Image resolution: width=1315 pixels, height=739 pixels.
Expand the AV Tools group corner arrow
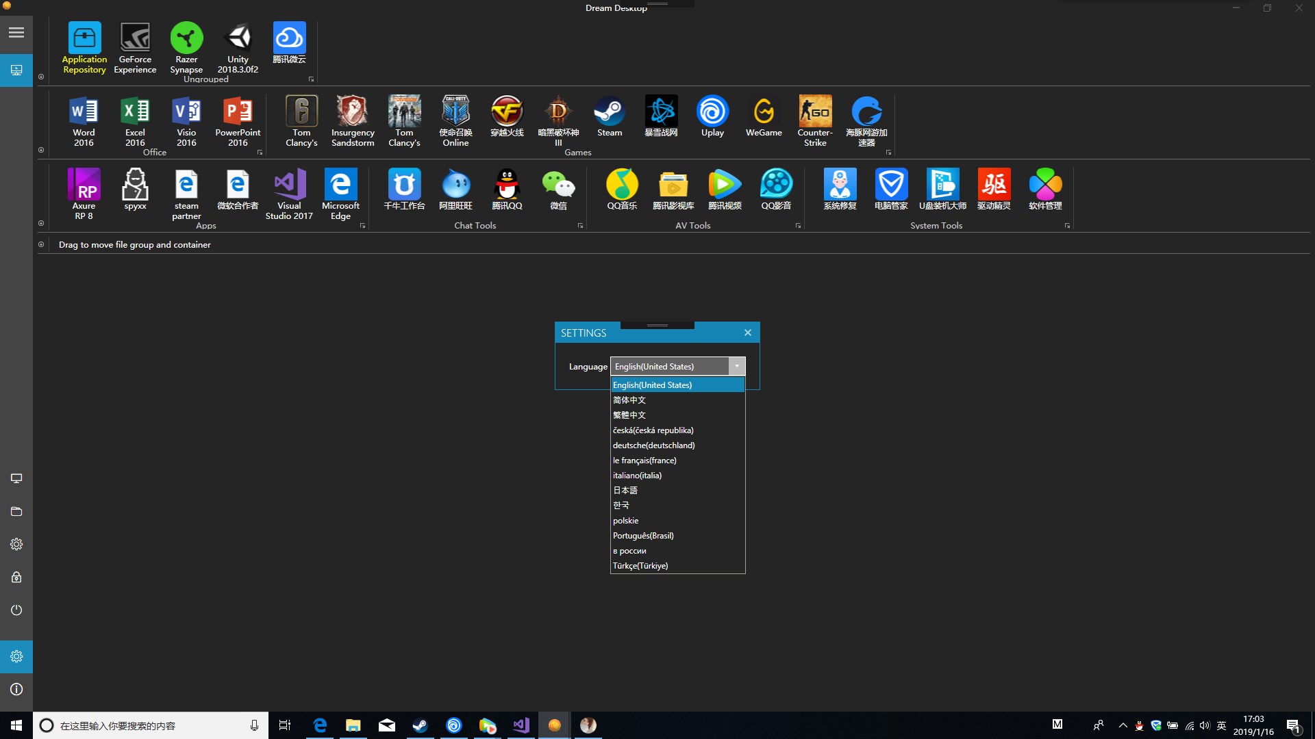[x=798, y=226]
